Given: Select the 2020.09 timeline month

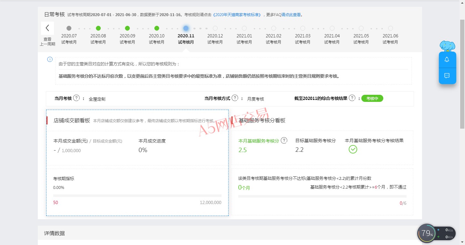Looking at the screenshot, I should click(x=127, y=28).
